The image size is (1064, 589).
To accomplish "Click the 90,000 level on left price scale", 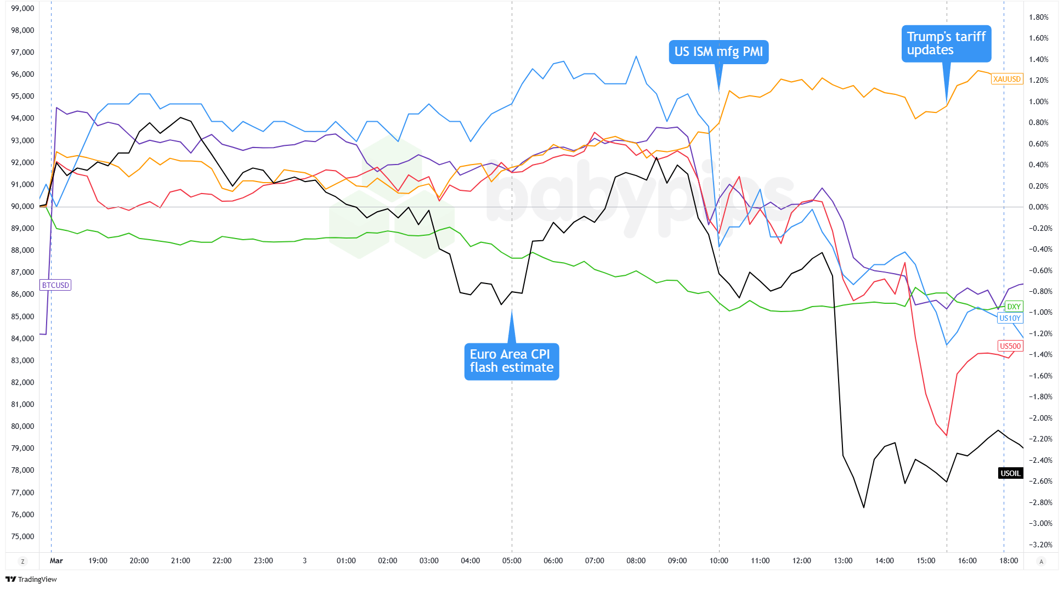I will coord(22,207).
